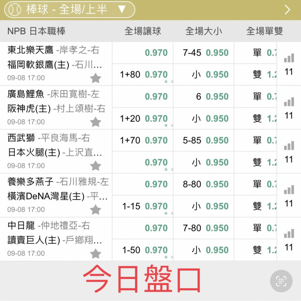Bet 阪神虎 handicap 1+20 odds 0.970
This screenshot has height=301, width=301.
coord(143,118)
